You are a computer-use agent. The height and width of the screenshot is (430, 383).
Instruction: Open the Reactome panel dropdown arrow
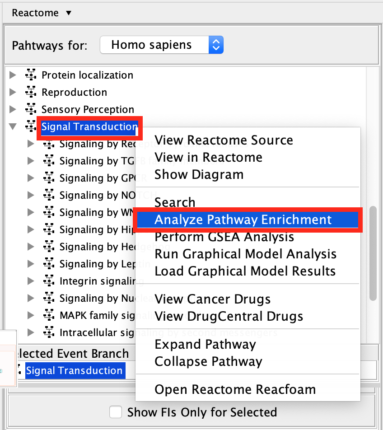tap(69, 13)
